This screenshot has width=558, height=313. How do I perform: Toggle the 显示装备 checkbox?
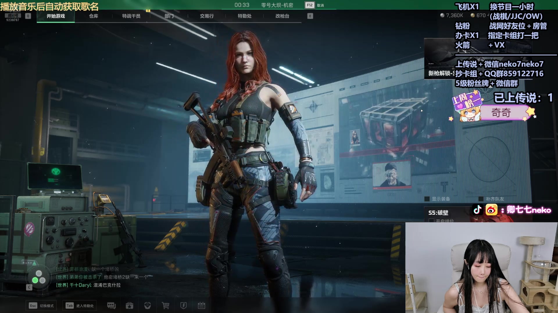[x=427, y=199]
